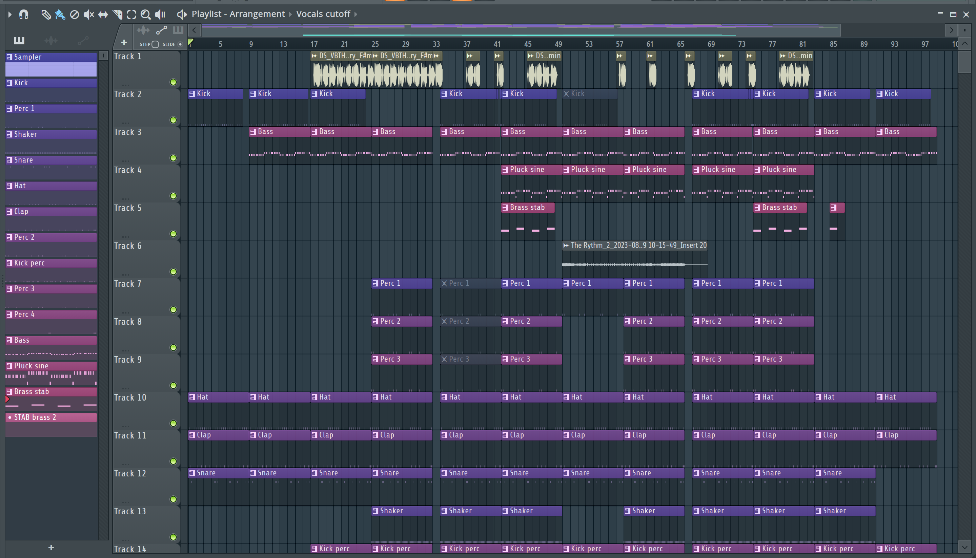Click the automation line icon above SLIDE
Viewport: 976px width, 558px height.
click(161, 30)
